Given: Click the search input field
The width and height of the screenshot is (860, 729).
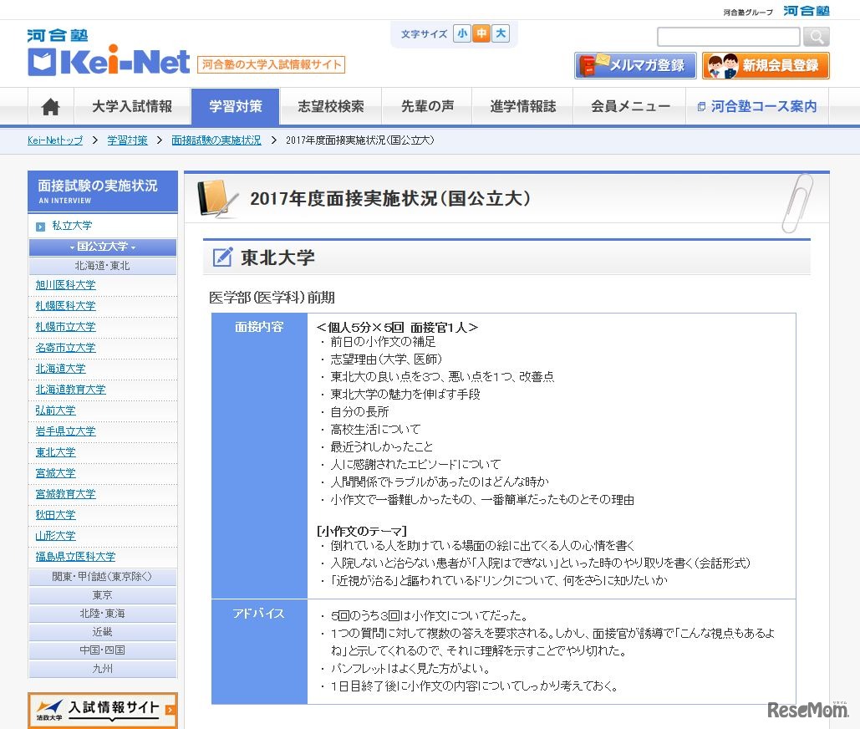Looking at the screenshot, I should click(x=729, y=37).
